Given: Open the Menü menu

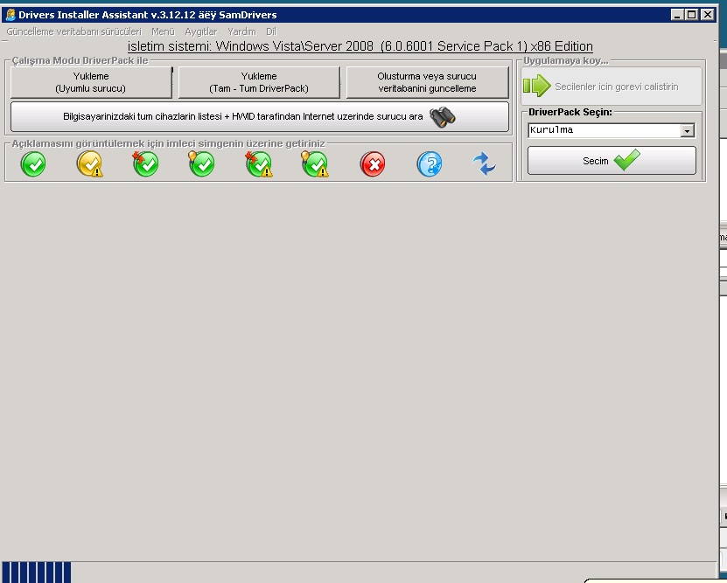Looking at the screenshot, I should coord(163,31).
